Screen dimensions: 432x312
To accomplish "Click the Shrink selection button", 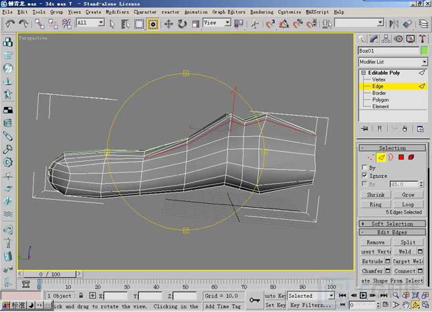I will click(376, 194).
